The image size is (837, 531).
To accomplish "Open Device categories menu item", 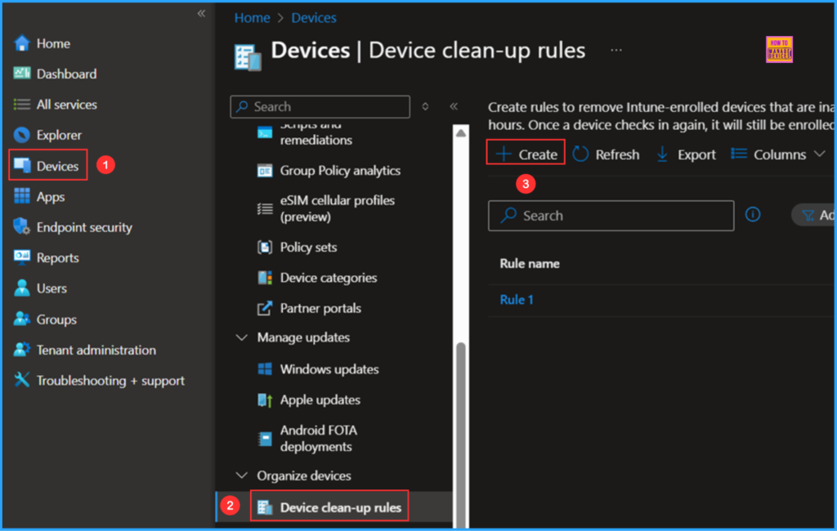I will (x=329, y=278).
